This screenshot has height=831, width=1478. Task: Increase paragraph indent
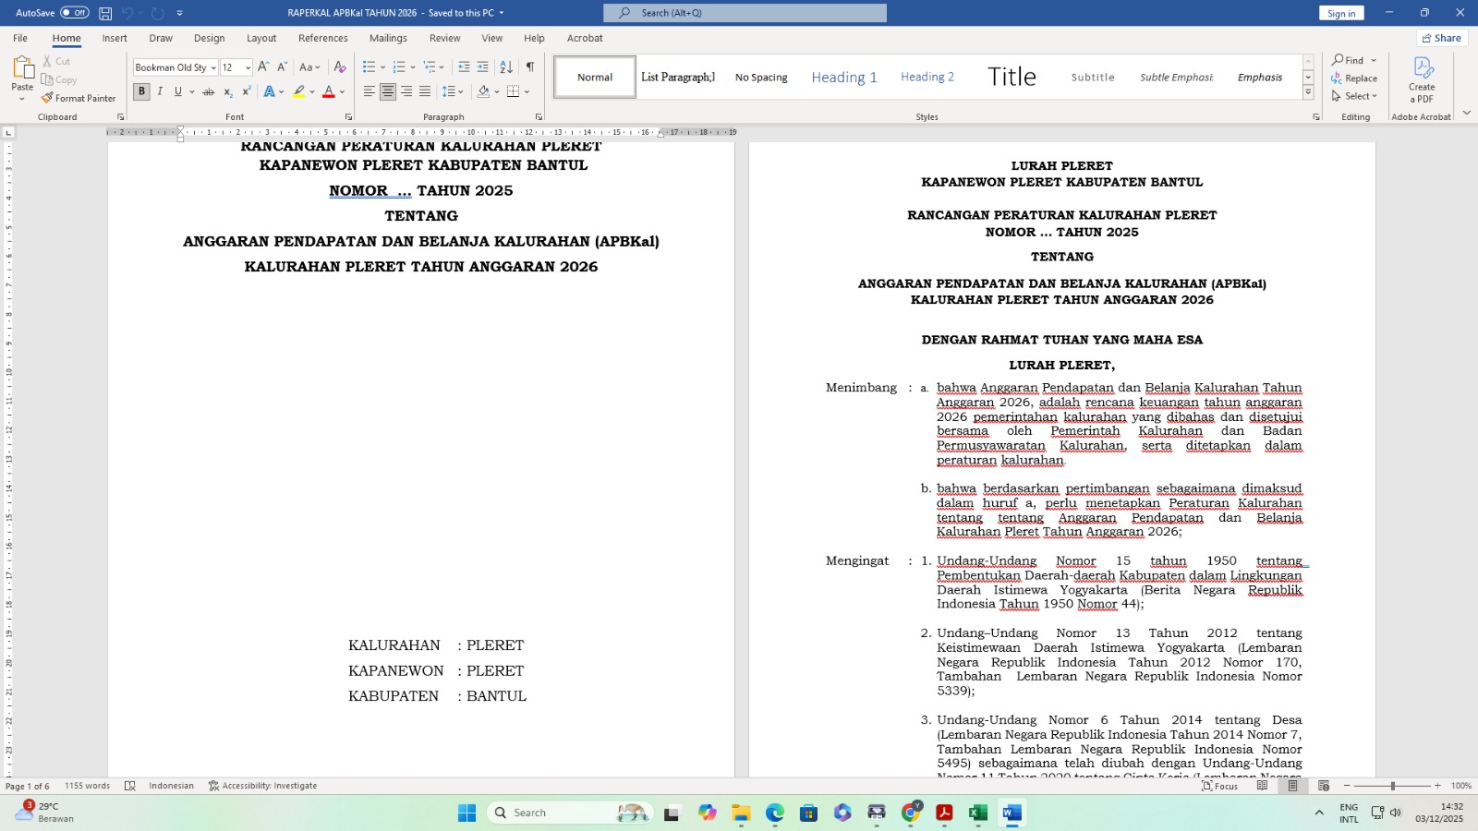(x=482, y=66)
